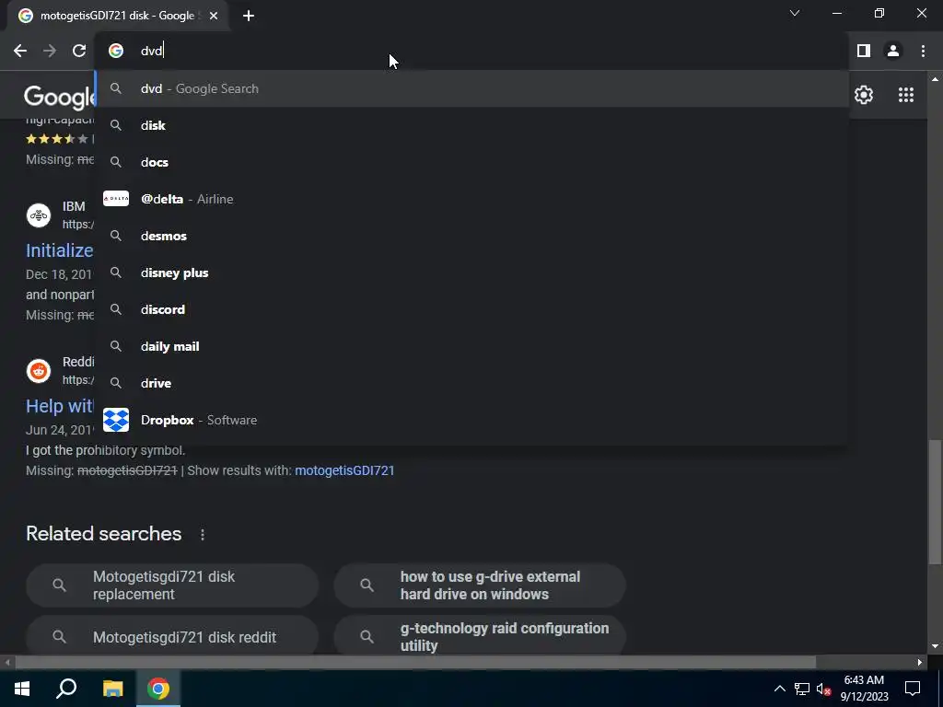Open Chrome's three-dot menu
The width and height of the screenshot is (943, 707).
coord(923,51)
